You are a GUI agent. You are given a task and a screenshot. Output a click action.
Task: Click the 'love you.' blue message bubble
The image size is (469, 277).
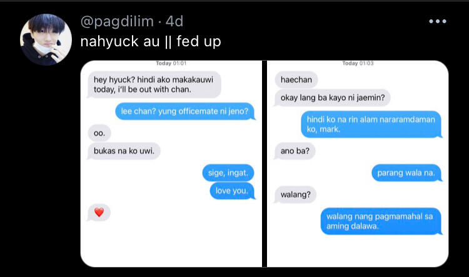coord(232,191)
